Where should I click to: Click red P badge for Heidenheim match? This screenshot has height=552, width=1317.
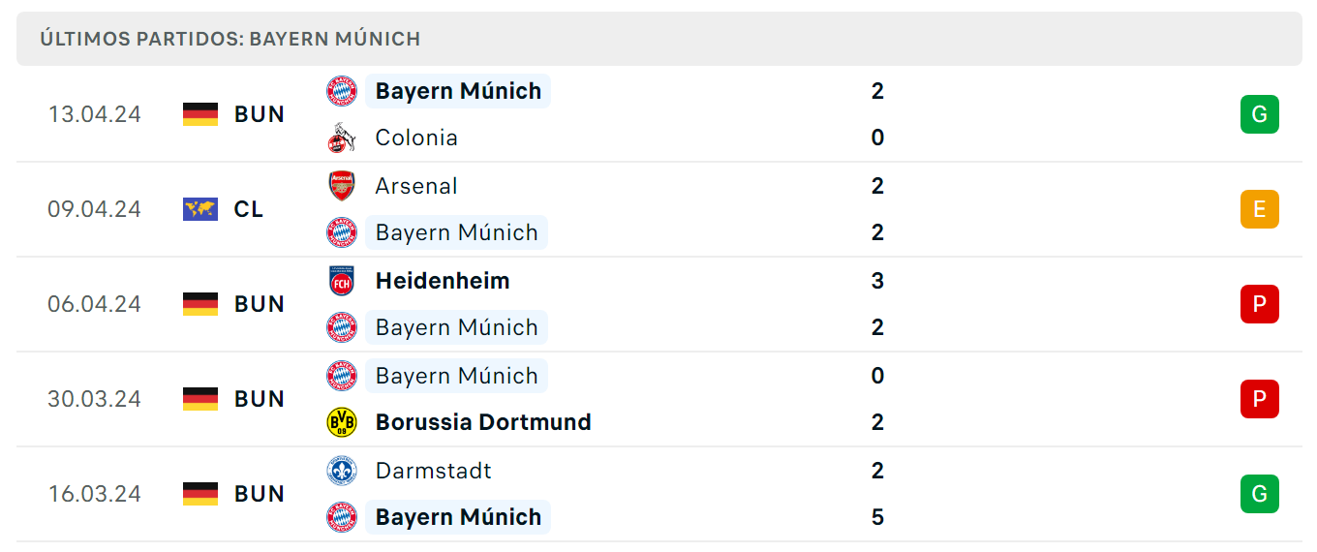tap(1259, 304)
